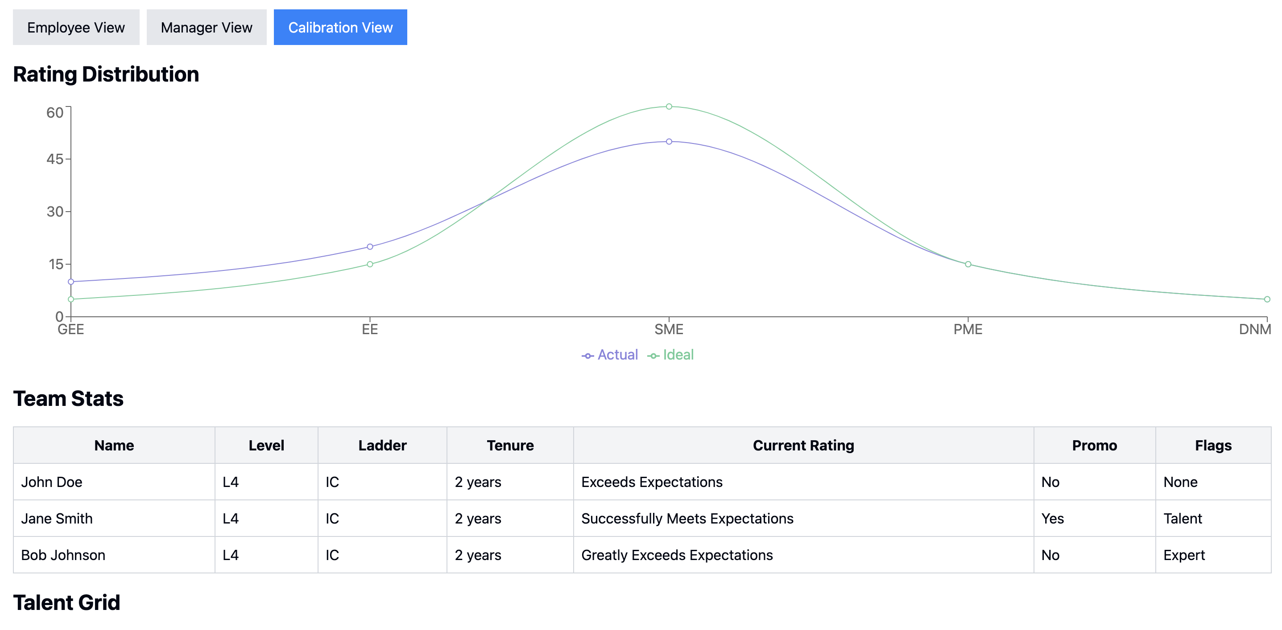Viewport: 1282px width, 630px height.
Task: Click the data point at DNM
Action: [1266, 299]
